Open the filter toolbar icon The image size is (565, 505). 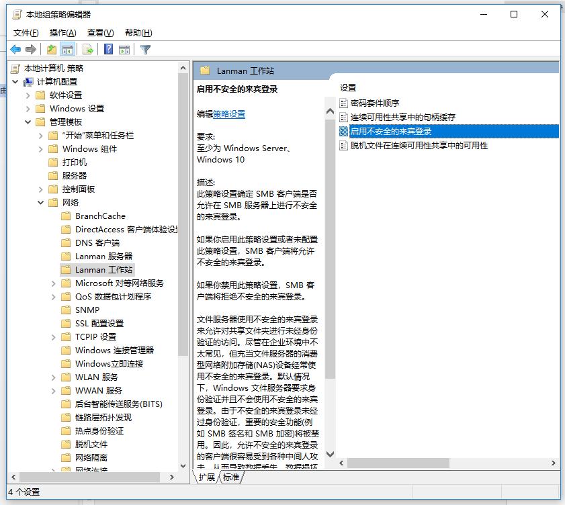pos(144,48)
